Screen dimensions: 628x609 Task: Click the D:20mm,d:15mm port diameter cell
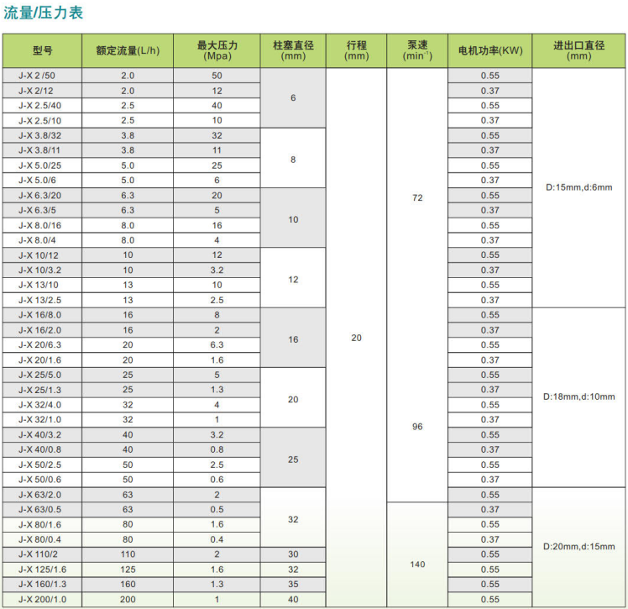pos(578,547)
